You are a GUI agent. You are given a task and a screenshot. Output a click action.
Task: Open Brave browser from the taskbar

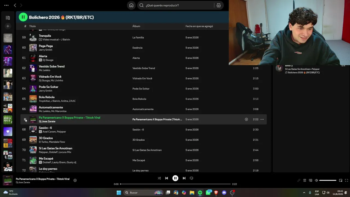(216, 193)
